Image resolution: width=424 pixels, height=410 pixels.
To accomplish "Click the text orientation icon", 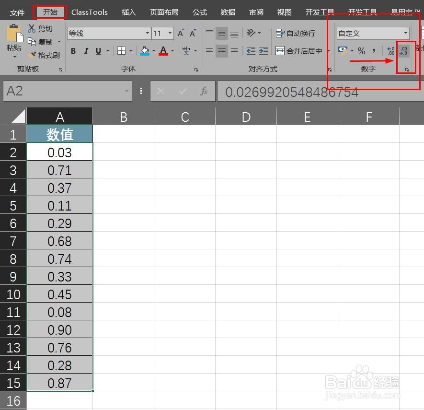I will tap(251, 33).
